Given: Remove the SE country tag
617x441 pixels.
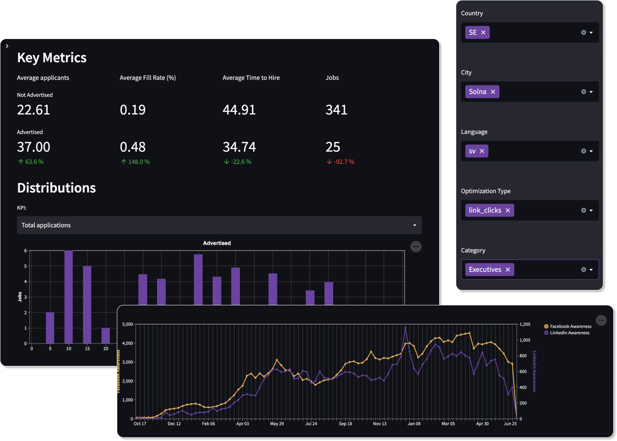Looking at the screenshot, I should pyautogui.click(x=483, y=32).
